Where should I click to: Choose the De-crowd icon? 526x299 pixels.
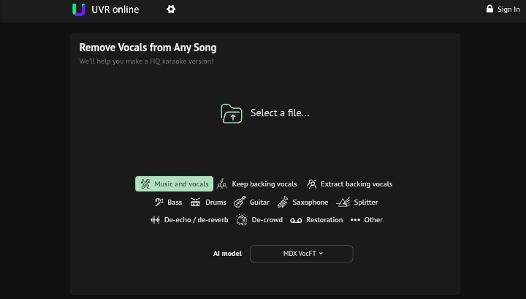242,220
